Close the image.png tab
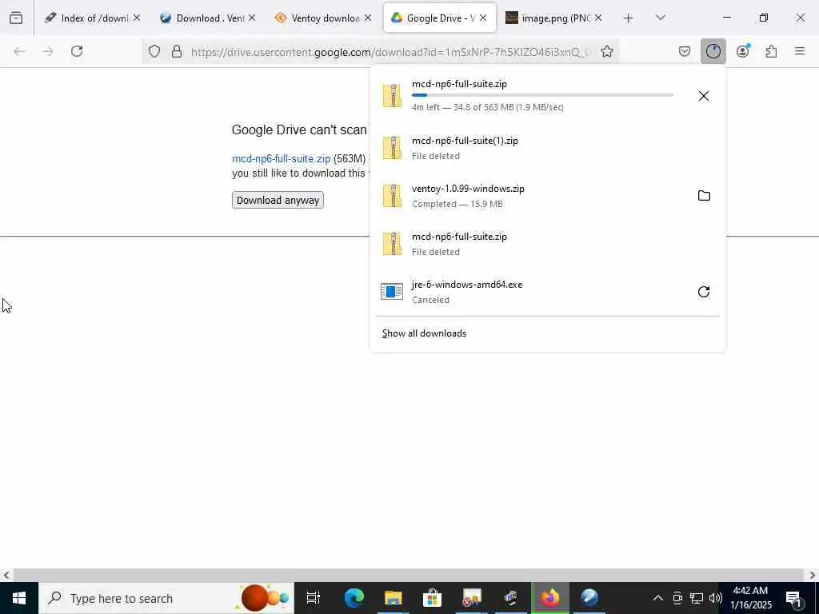The height and width of the screenshot is (614, 819). tap(598, 18)
